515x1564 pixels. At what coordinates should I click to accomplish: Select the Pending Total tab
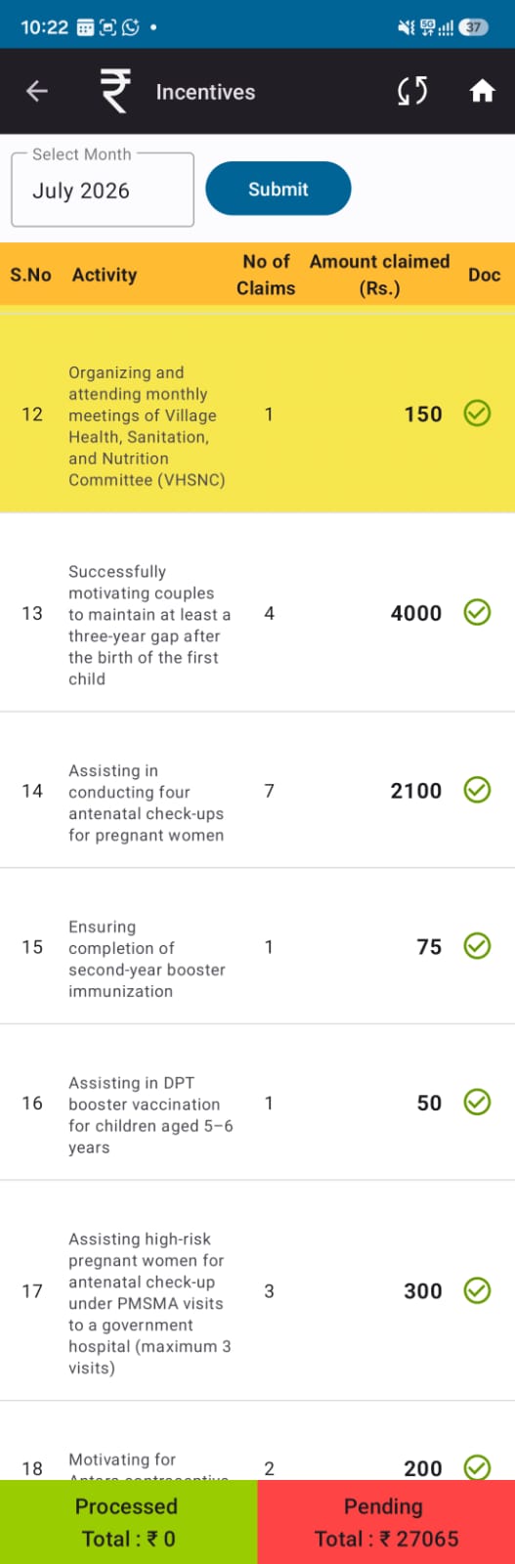pyautogui.click(x=386, y=1522)
